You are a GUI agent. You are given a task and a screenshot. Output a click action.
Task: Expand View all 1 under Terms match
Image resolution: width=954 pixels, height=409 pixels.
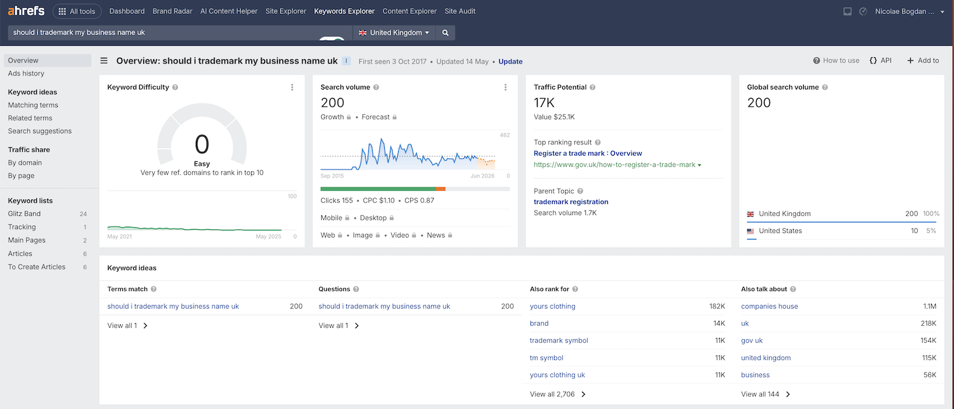coord(127,326)
